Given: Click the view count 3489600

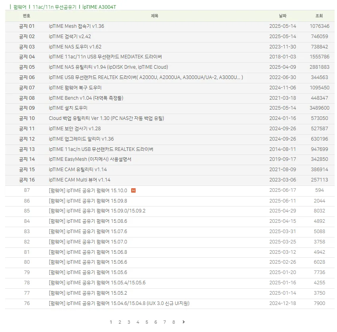Looking at the screenshot, I should click(320, 108).
